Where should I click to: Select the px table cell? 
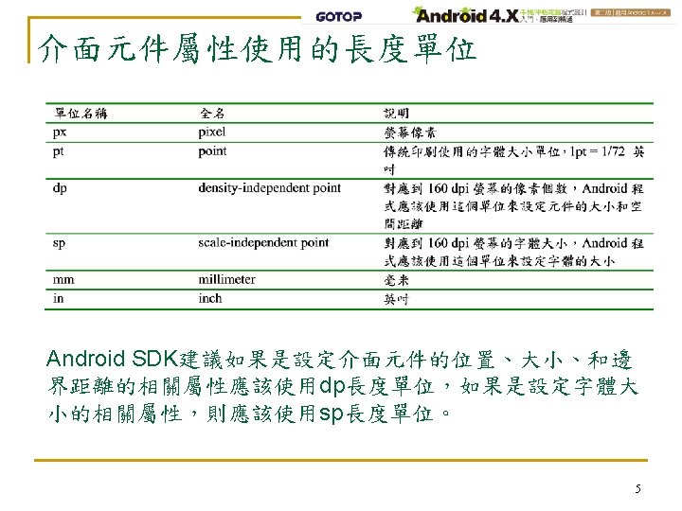coord(60,132)
